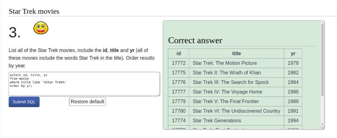Click the id cell 17780
337x138 pixels.
click(179, 111)
